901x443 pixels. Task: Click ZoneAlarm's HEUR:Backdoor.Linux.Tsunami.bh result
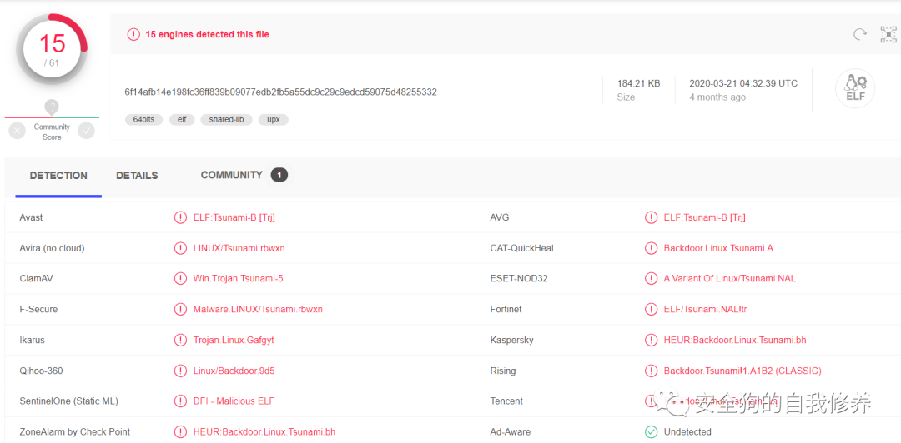point(264,431)
